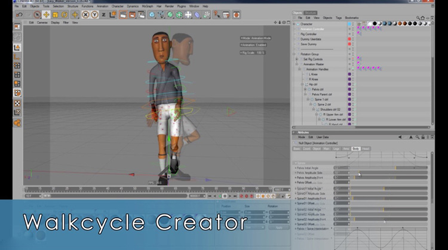Open the spline objects icon
448x250 pixels.
click(x=161, y=14)
